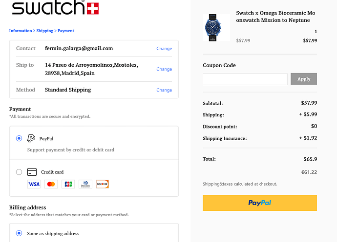Apply the coupon code

(x=304, y=79)
